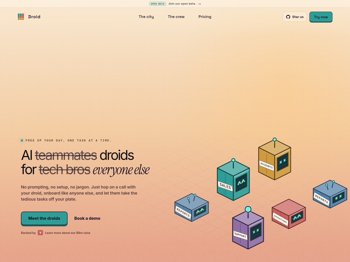Click the Droid colored blocks logo icon
The height and width of the screenshot is (262, 350).
point(21,17)
